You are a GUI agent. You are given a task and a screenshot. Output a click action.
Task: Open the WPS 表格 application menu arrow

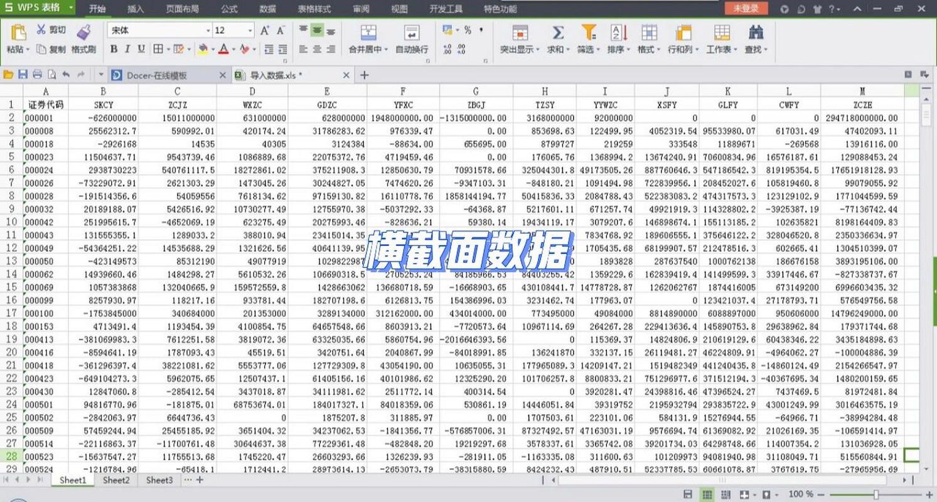coord(70,8)
